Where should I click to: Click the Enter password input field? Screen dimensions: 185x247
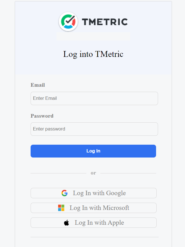(x=94, y=129)
